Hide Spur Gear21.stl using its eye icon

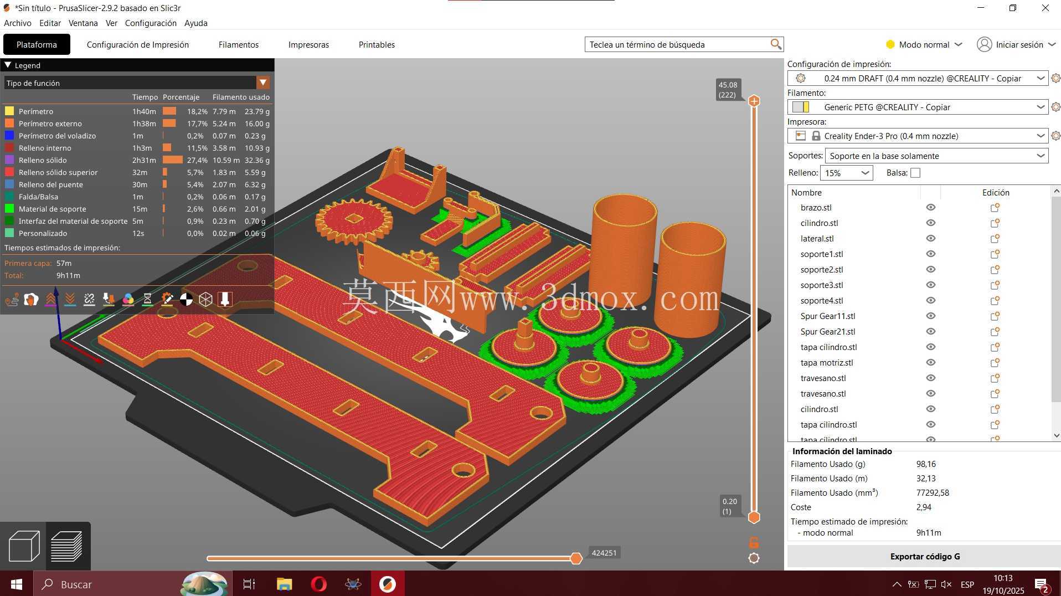coord(931,332)
